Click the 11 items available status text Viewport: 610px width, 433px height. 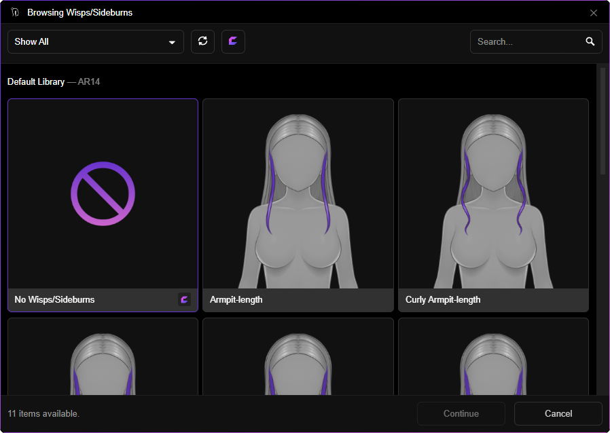(x=43, y=413)
